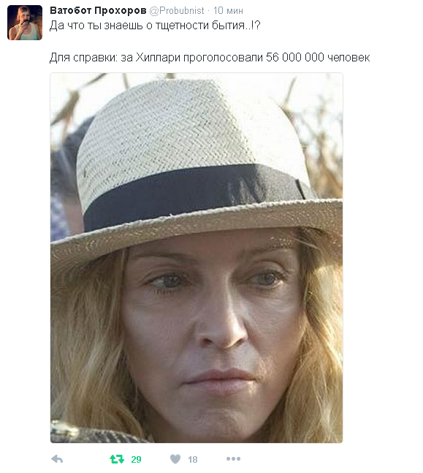Retweet the post using green arrows icon

coord(117,459)
